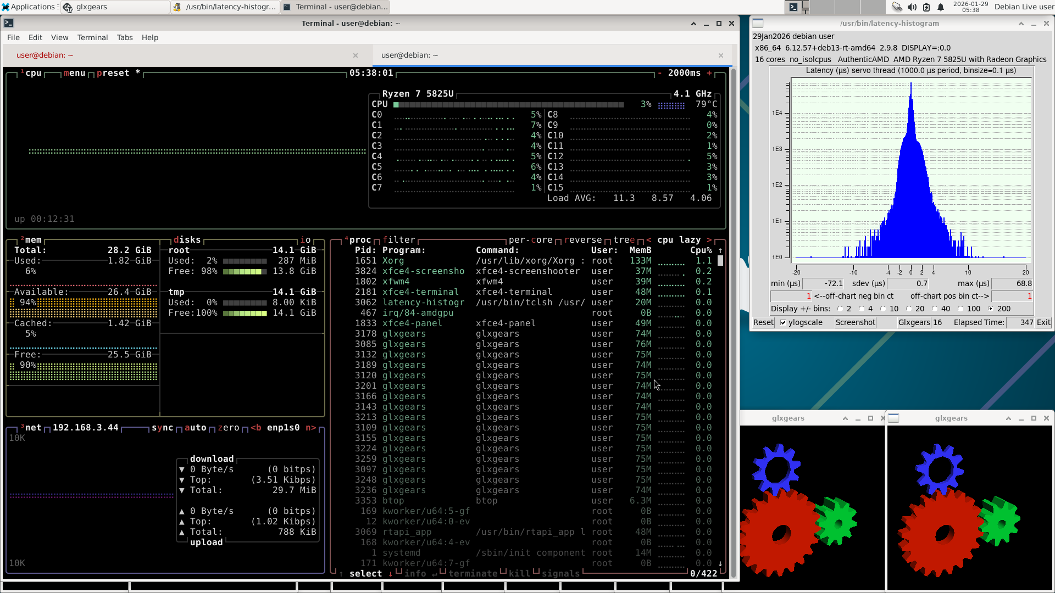Select the 100 bins radio button

tap(961, 309)
